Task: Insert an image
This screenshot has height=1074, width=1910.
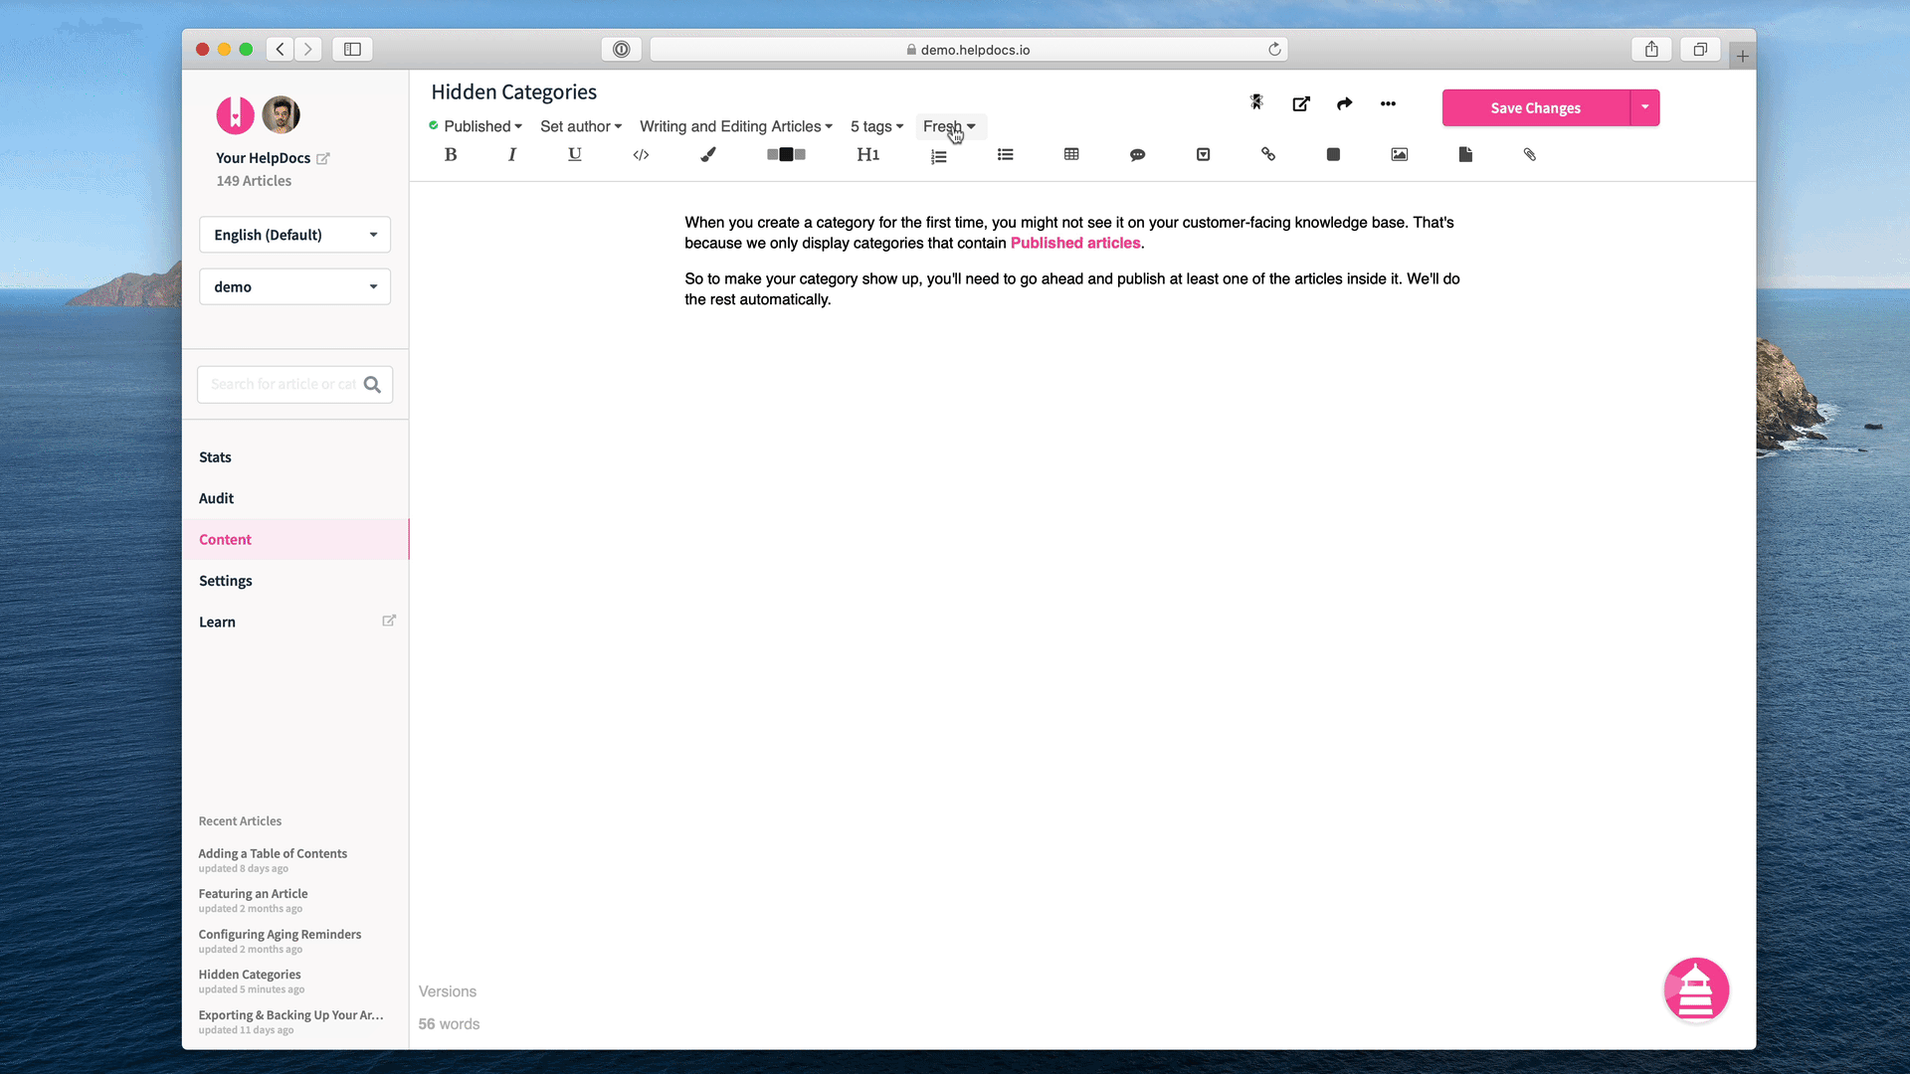Action: click(x=1400, y=154)
